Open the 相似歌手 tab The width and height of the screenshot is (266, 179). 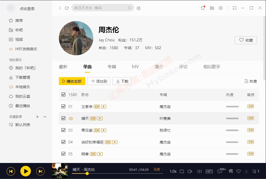(x=212, y=67)
